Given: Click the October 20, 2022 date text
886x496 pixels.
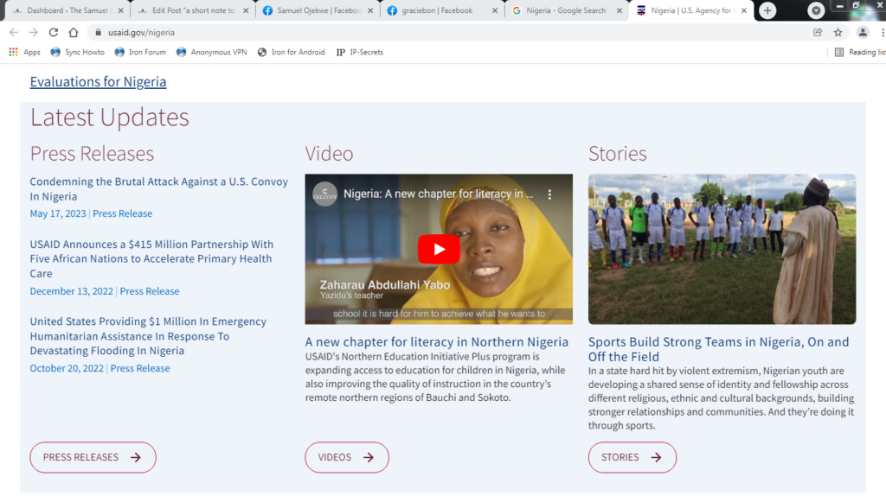Looking at the screenshot, I should point(67,368).
